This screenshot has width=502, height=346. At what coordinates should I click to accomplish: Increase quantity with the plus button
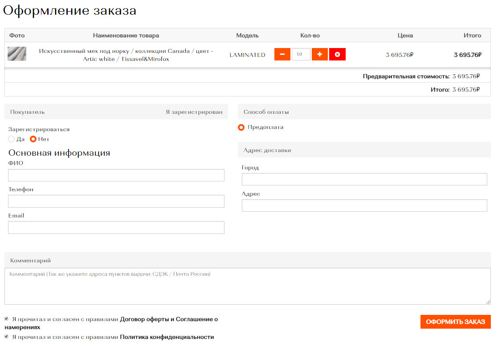point(319,54)
